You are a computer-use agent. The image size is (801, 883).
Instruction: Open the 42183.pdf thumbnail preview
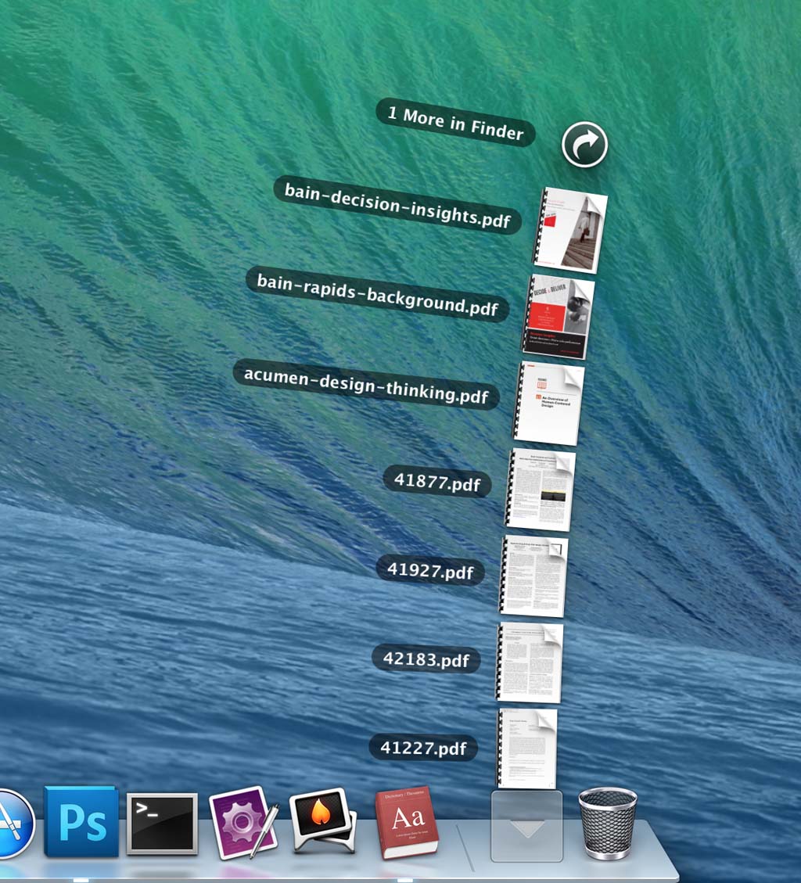[x=530, y=662]
